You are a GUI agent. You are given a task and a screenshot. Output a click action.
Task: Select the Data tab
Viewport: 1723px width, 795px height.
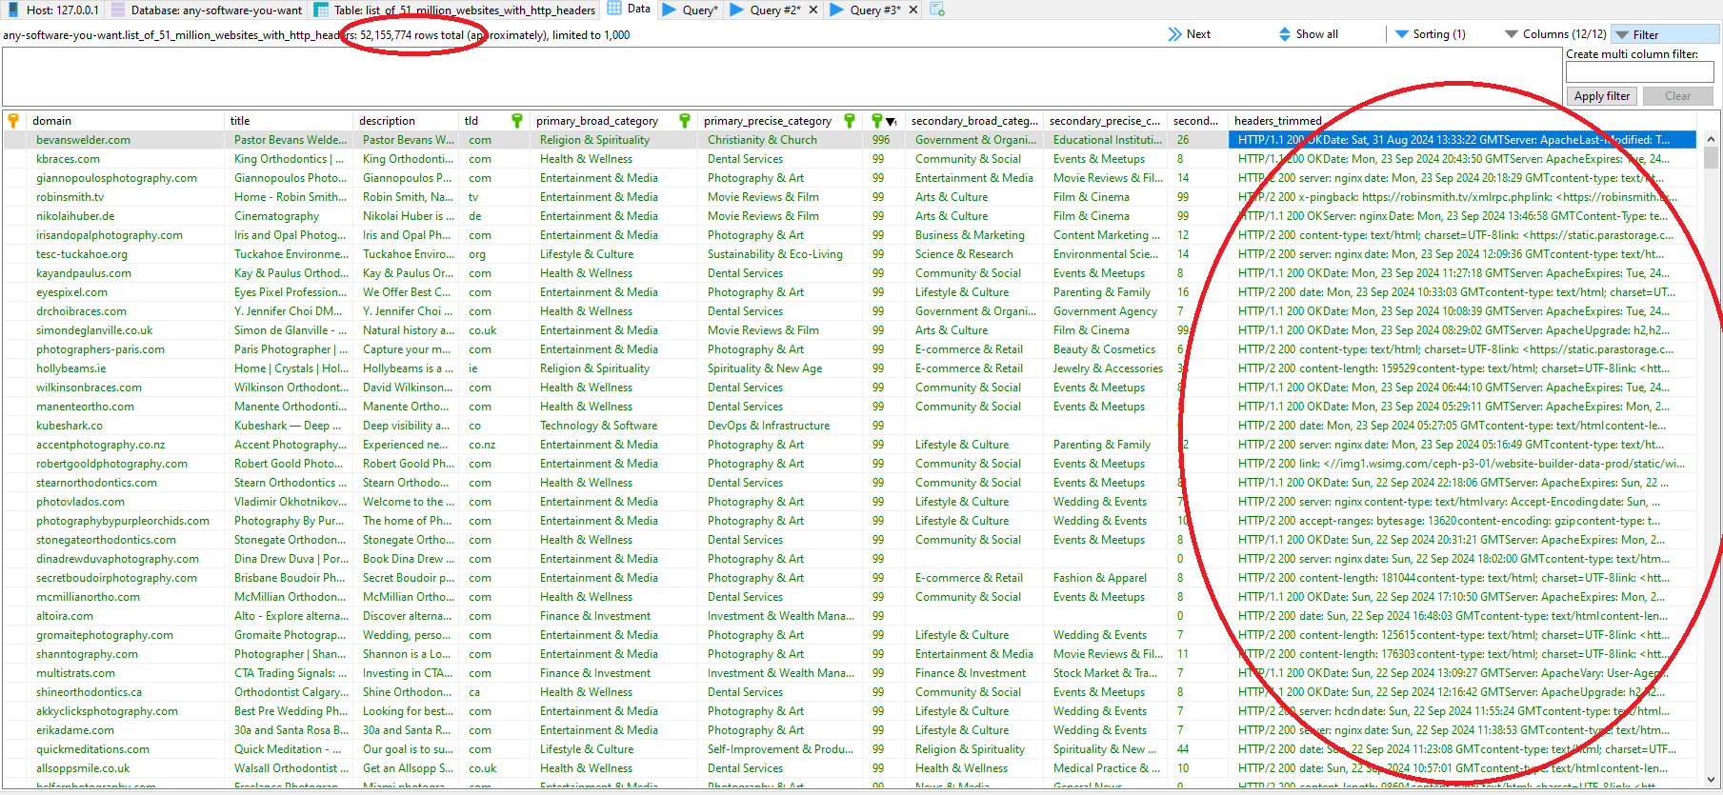(630, 10)
